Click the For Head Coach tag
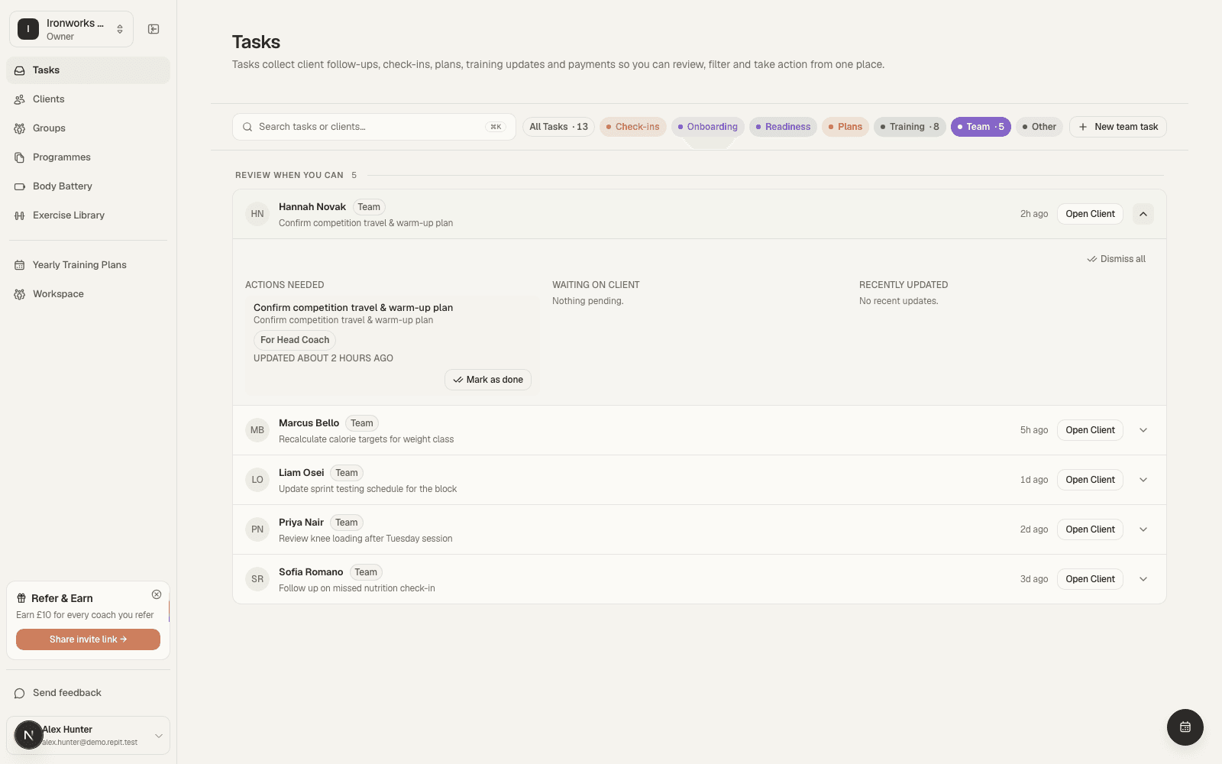The width and height of the screenshot is (1222, 764). tap(295, 340)
